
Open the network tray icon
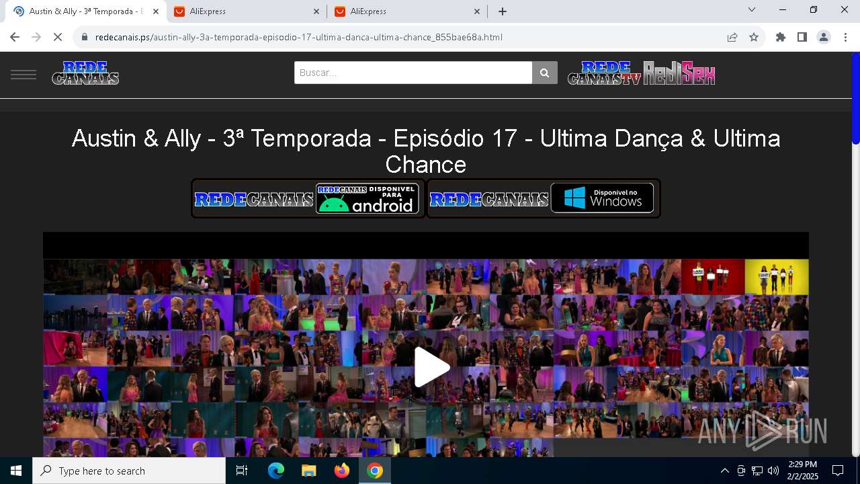coord(757,471)
